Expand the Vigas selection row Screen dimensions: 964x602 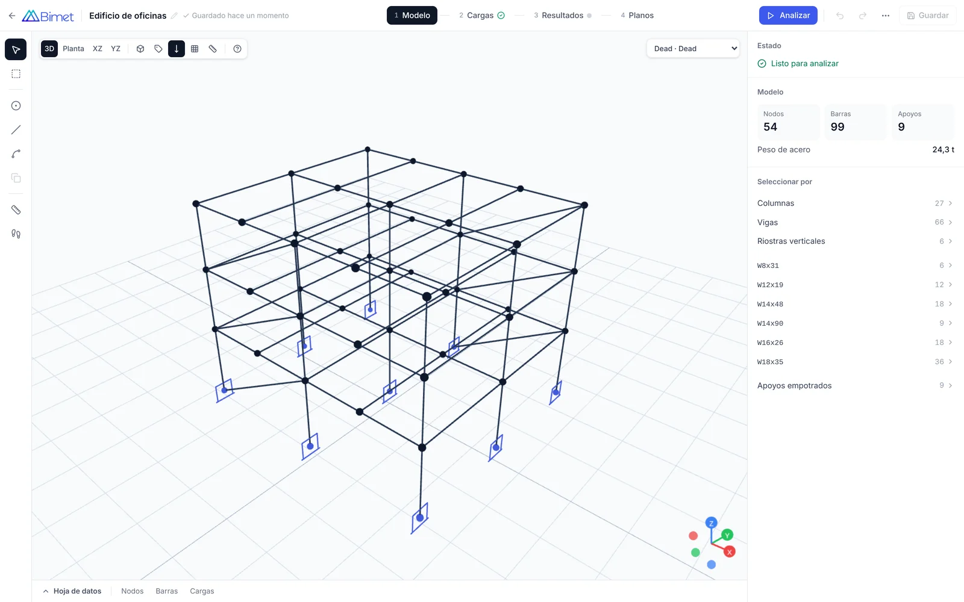(855, 223)
